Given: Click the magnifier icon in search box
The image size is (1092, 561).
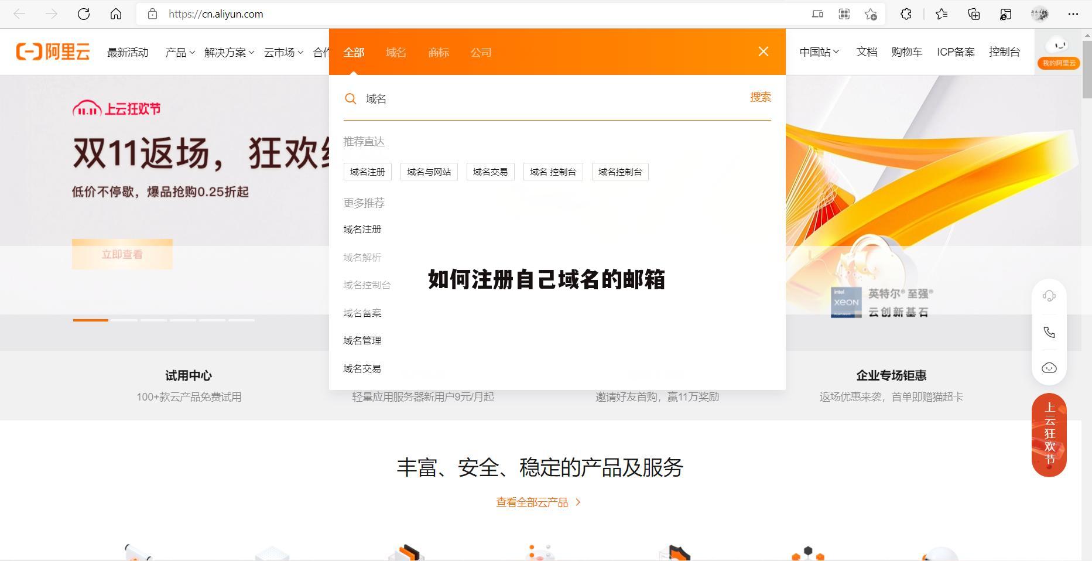Looking at the screenshot, I should tap(350, 98).
